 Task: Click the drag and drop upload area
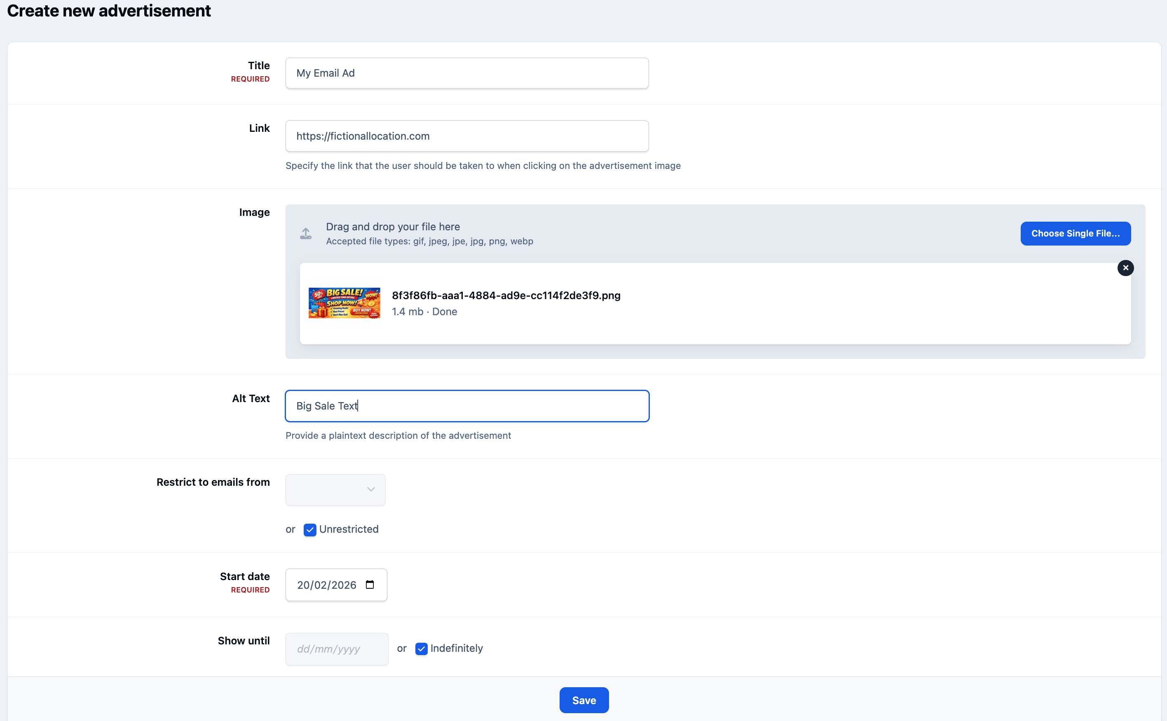715,234
